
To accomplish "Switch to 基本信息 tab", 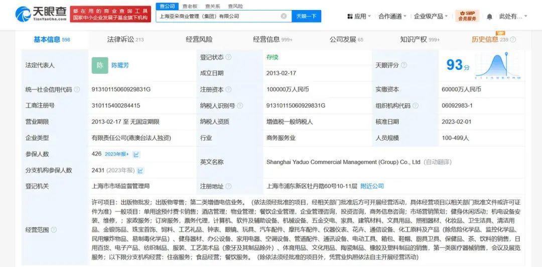I will (x=52, y=40).
